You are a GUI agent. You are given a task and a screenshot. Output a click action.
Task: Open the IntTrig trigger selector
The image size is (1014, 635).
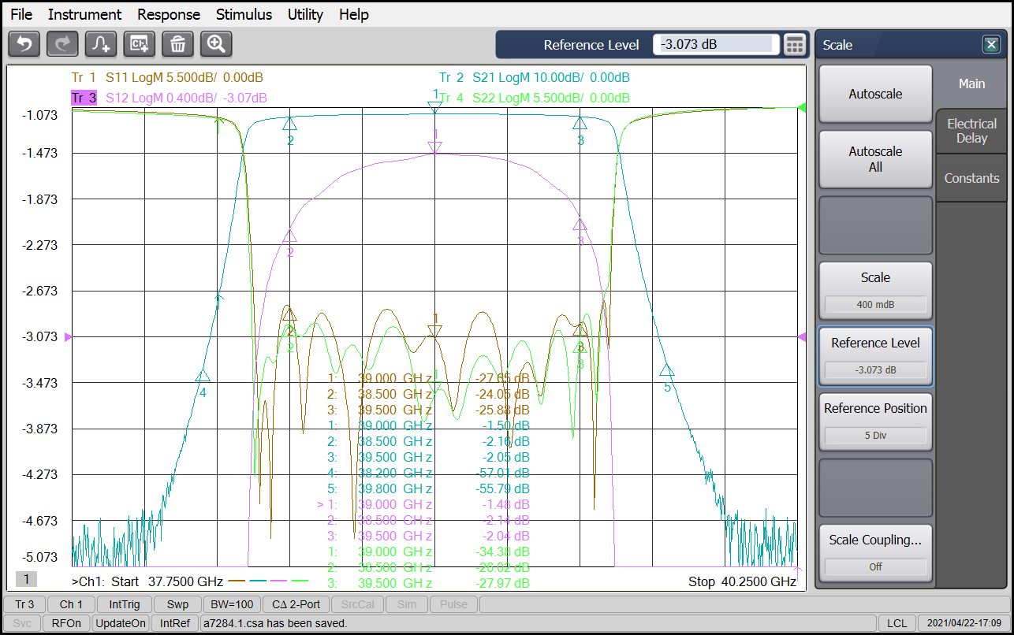pos(125,604)
